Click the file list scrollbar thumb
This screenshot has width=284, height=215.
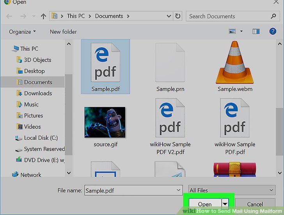pyautogui.click(x=279, y=131)
